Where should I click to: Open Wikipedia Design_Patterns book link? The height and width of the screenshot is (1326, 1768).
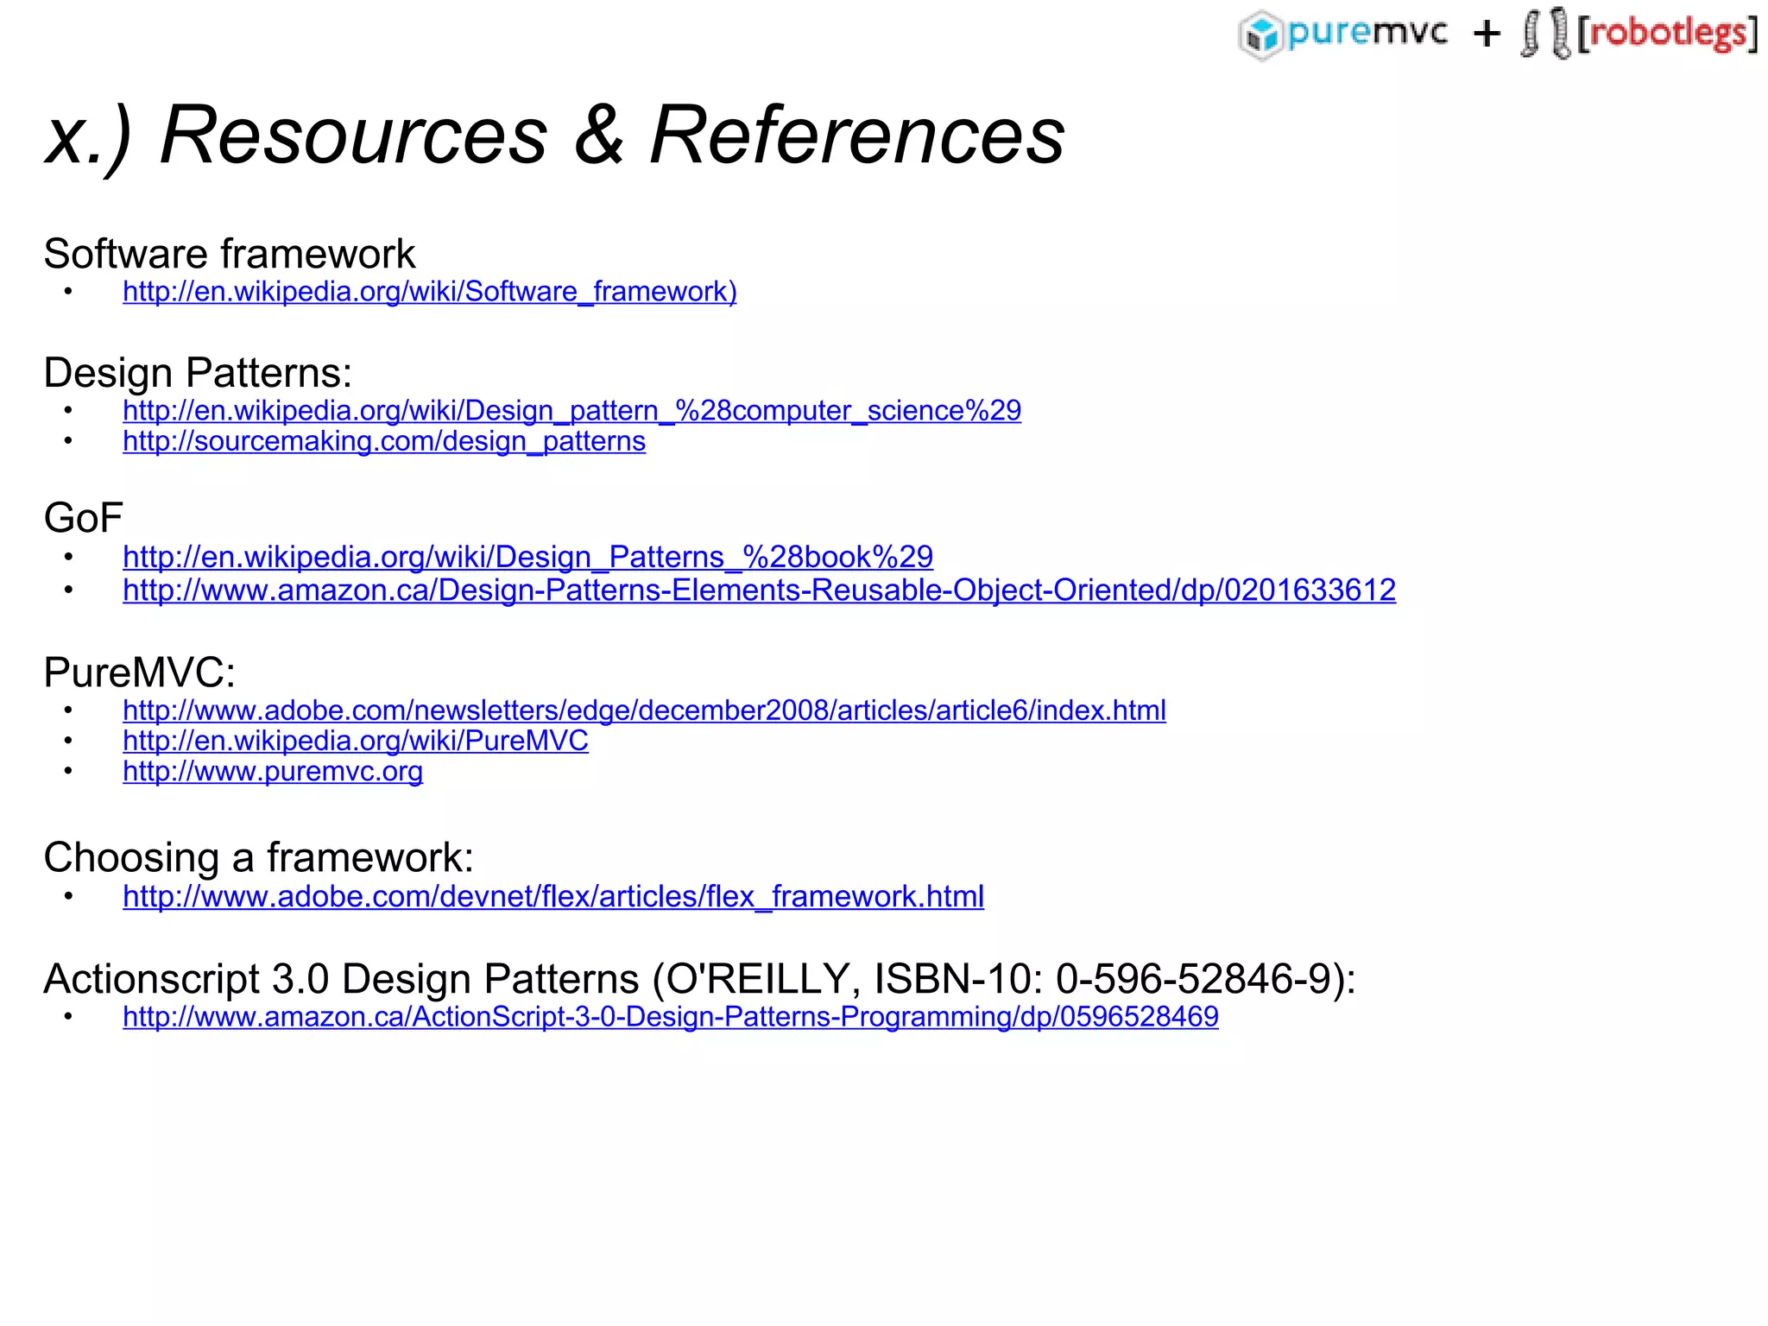527,557
